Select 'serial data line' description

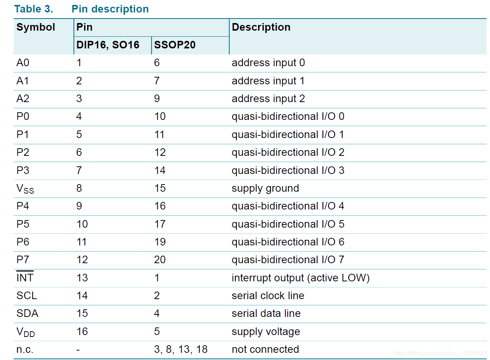(x=266, y=313)
